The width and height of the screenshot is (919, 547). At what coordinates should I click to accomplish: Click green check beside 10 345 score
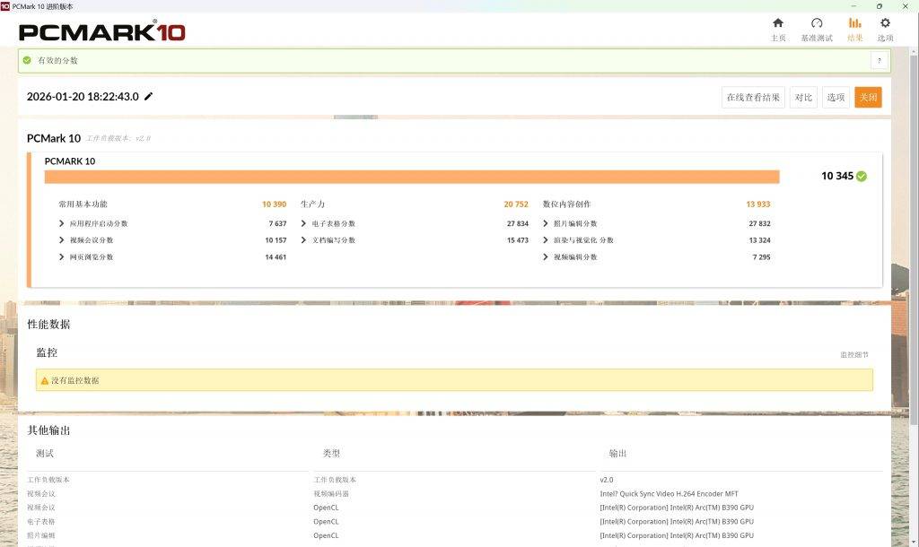pyautogui.click(x=862, y=176)
